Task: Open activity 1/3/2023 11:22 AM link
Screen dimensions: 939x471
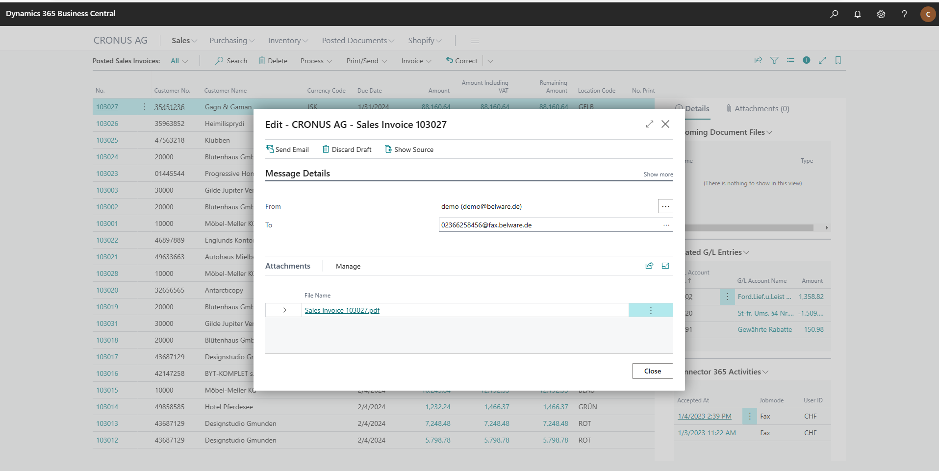Action: [707, 433]
